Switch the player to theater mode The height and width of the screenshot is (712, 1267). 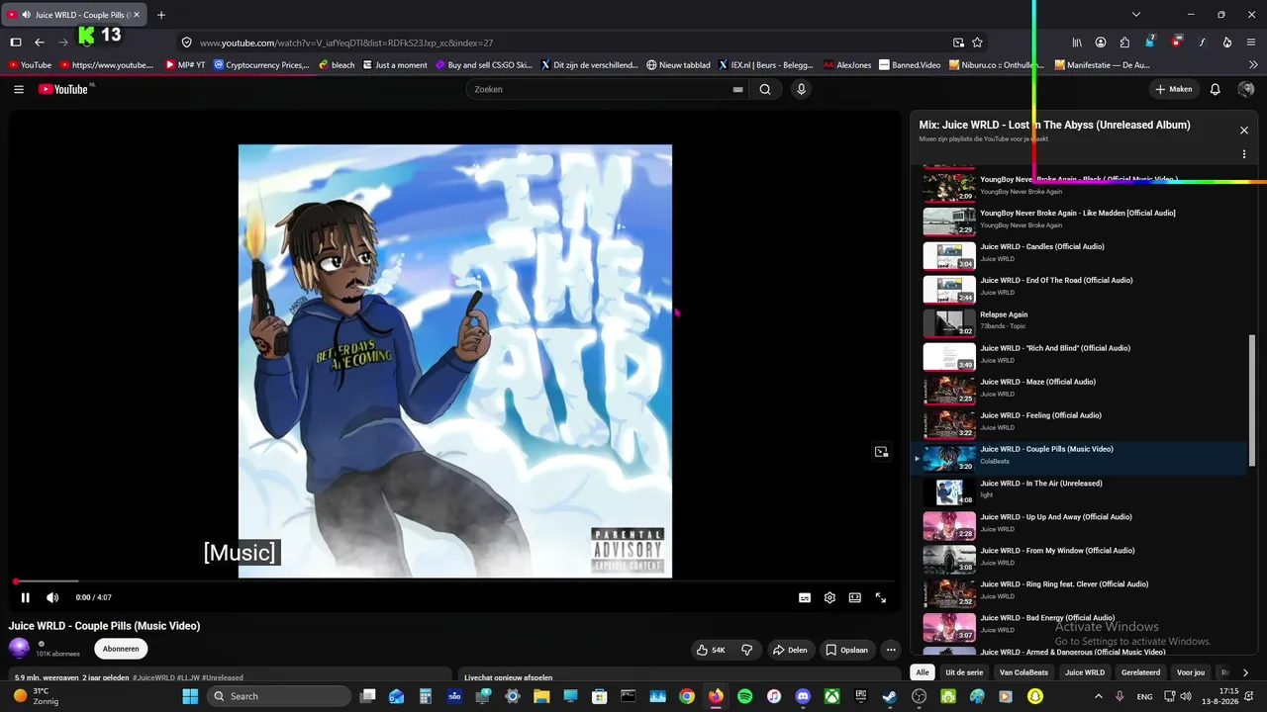(x=855, y=597)
